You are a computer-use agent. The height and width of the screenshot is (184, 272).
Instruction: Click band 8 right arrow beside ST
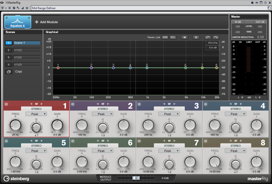coord(241,141)
